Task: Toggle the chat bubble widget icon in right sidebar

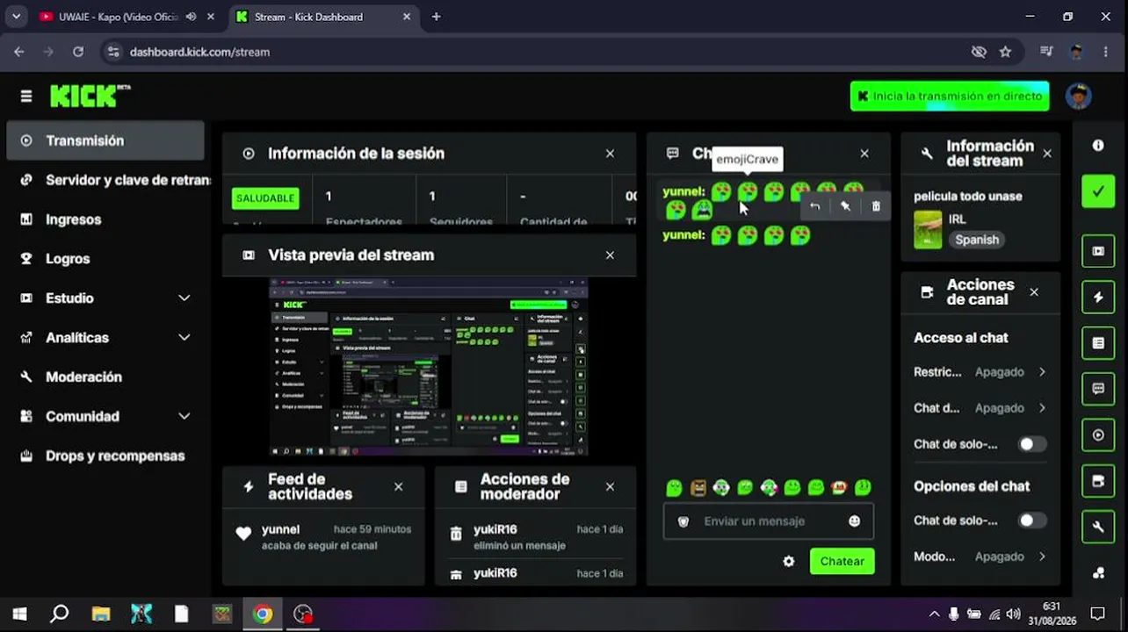Action: (x=1098, y=389)
